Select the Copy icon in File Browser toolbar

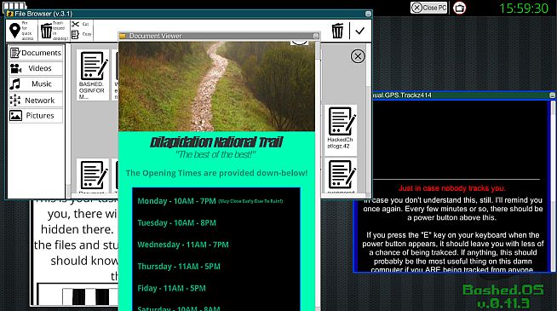(75, 34)
